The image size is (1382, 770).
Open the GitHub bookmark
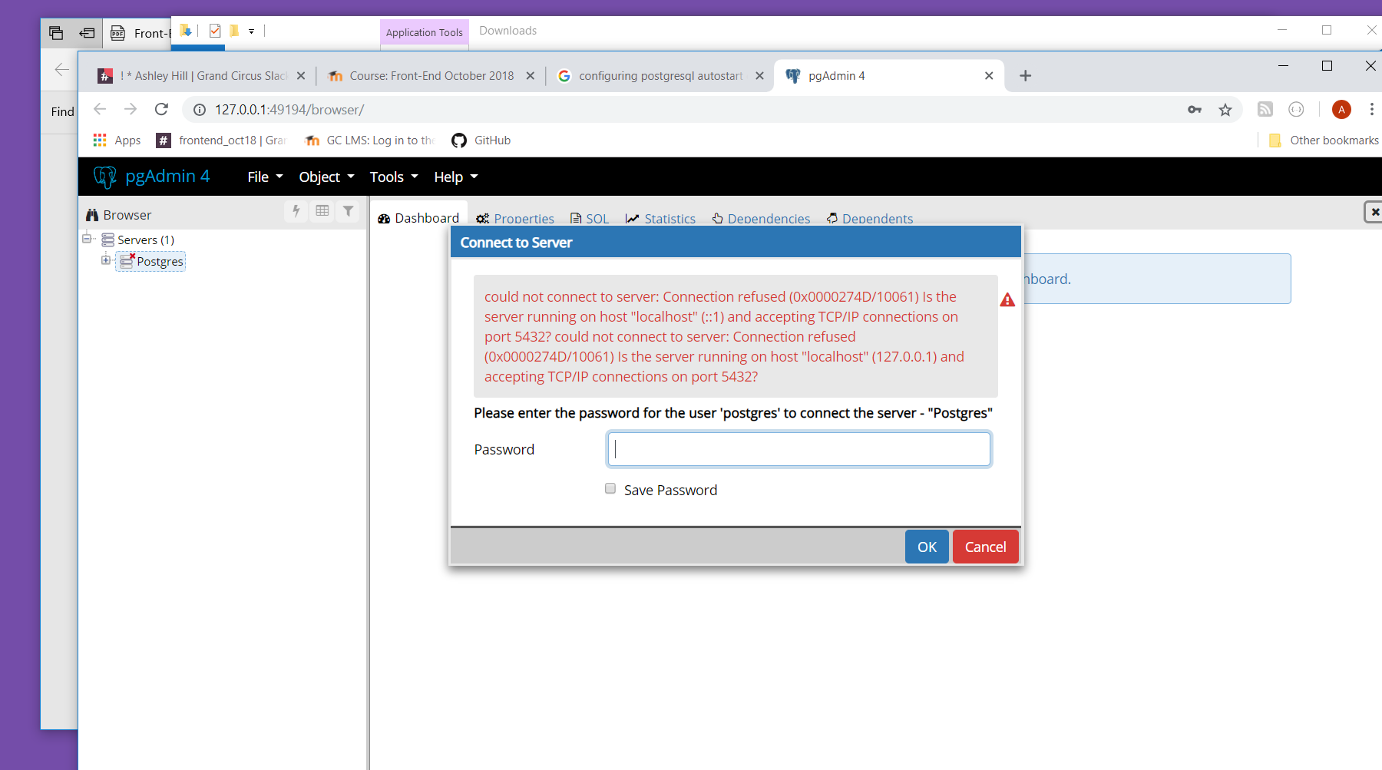[x=481, y=140]
